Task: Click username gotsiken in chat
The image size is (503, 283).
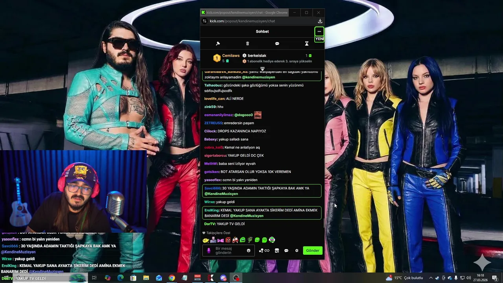Action: [212, 172]
